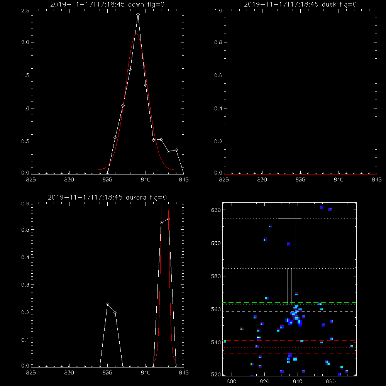Image resolution: width=386 pixels, height=386 pixels.
Task: Select the 2.5 y-axis label in dawn plot
Action: click(25, 11)
